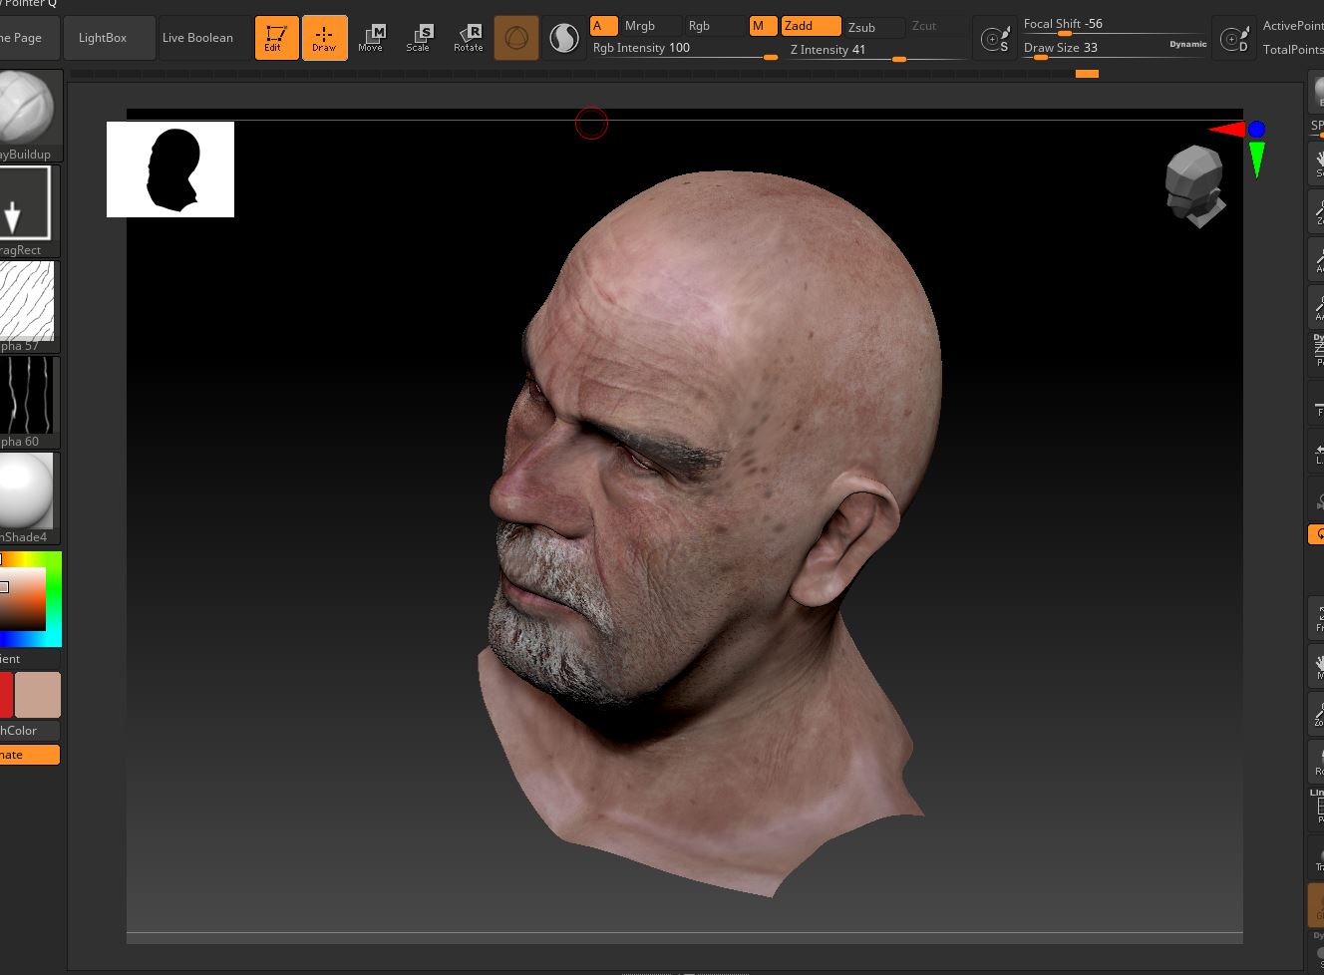Select the Move transform tool
This screenshot has width=1324, height=975.
[x=371, y=38]
